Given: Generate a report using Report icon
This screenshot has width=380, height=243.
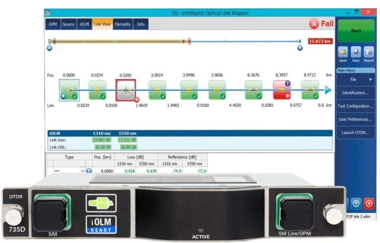Looking at the screenshot, I should click(x=369, y=52).
